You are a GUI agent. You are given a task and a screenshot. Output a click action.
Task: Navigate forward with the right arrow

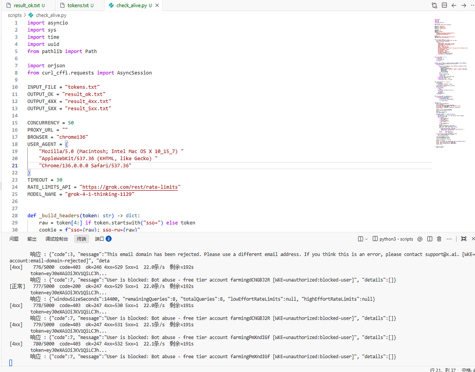[x=464, y=6]
